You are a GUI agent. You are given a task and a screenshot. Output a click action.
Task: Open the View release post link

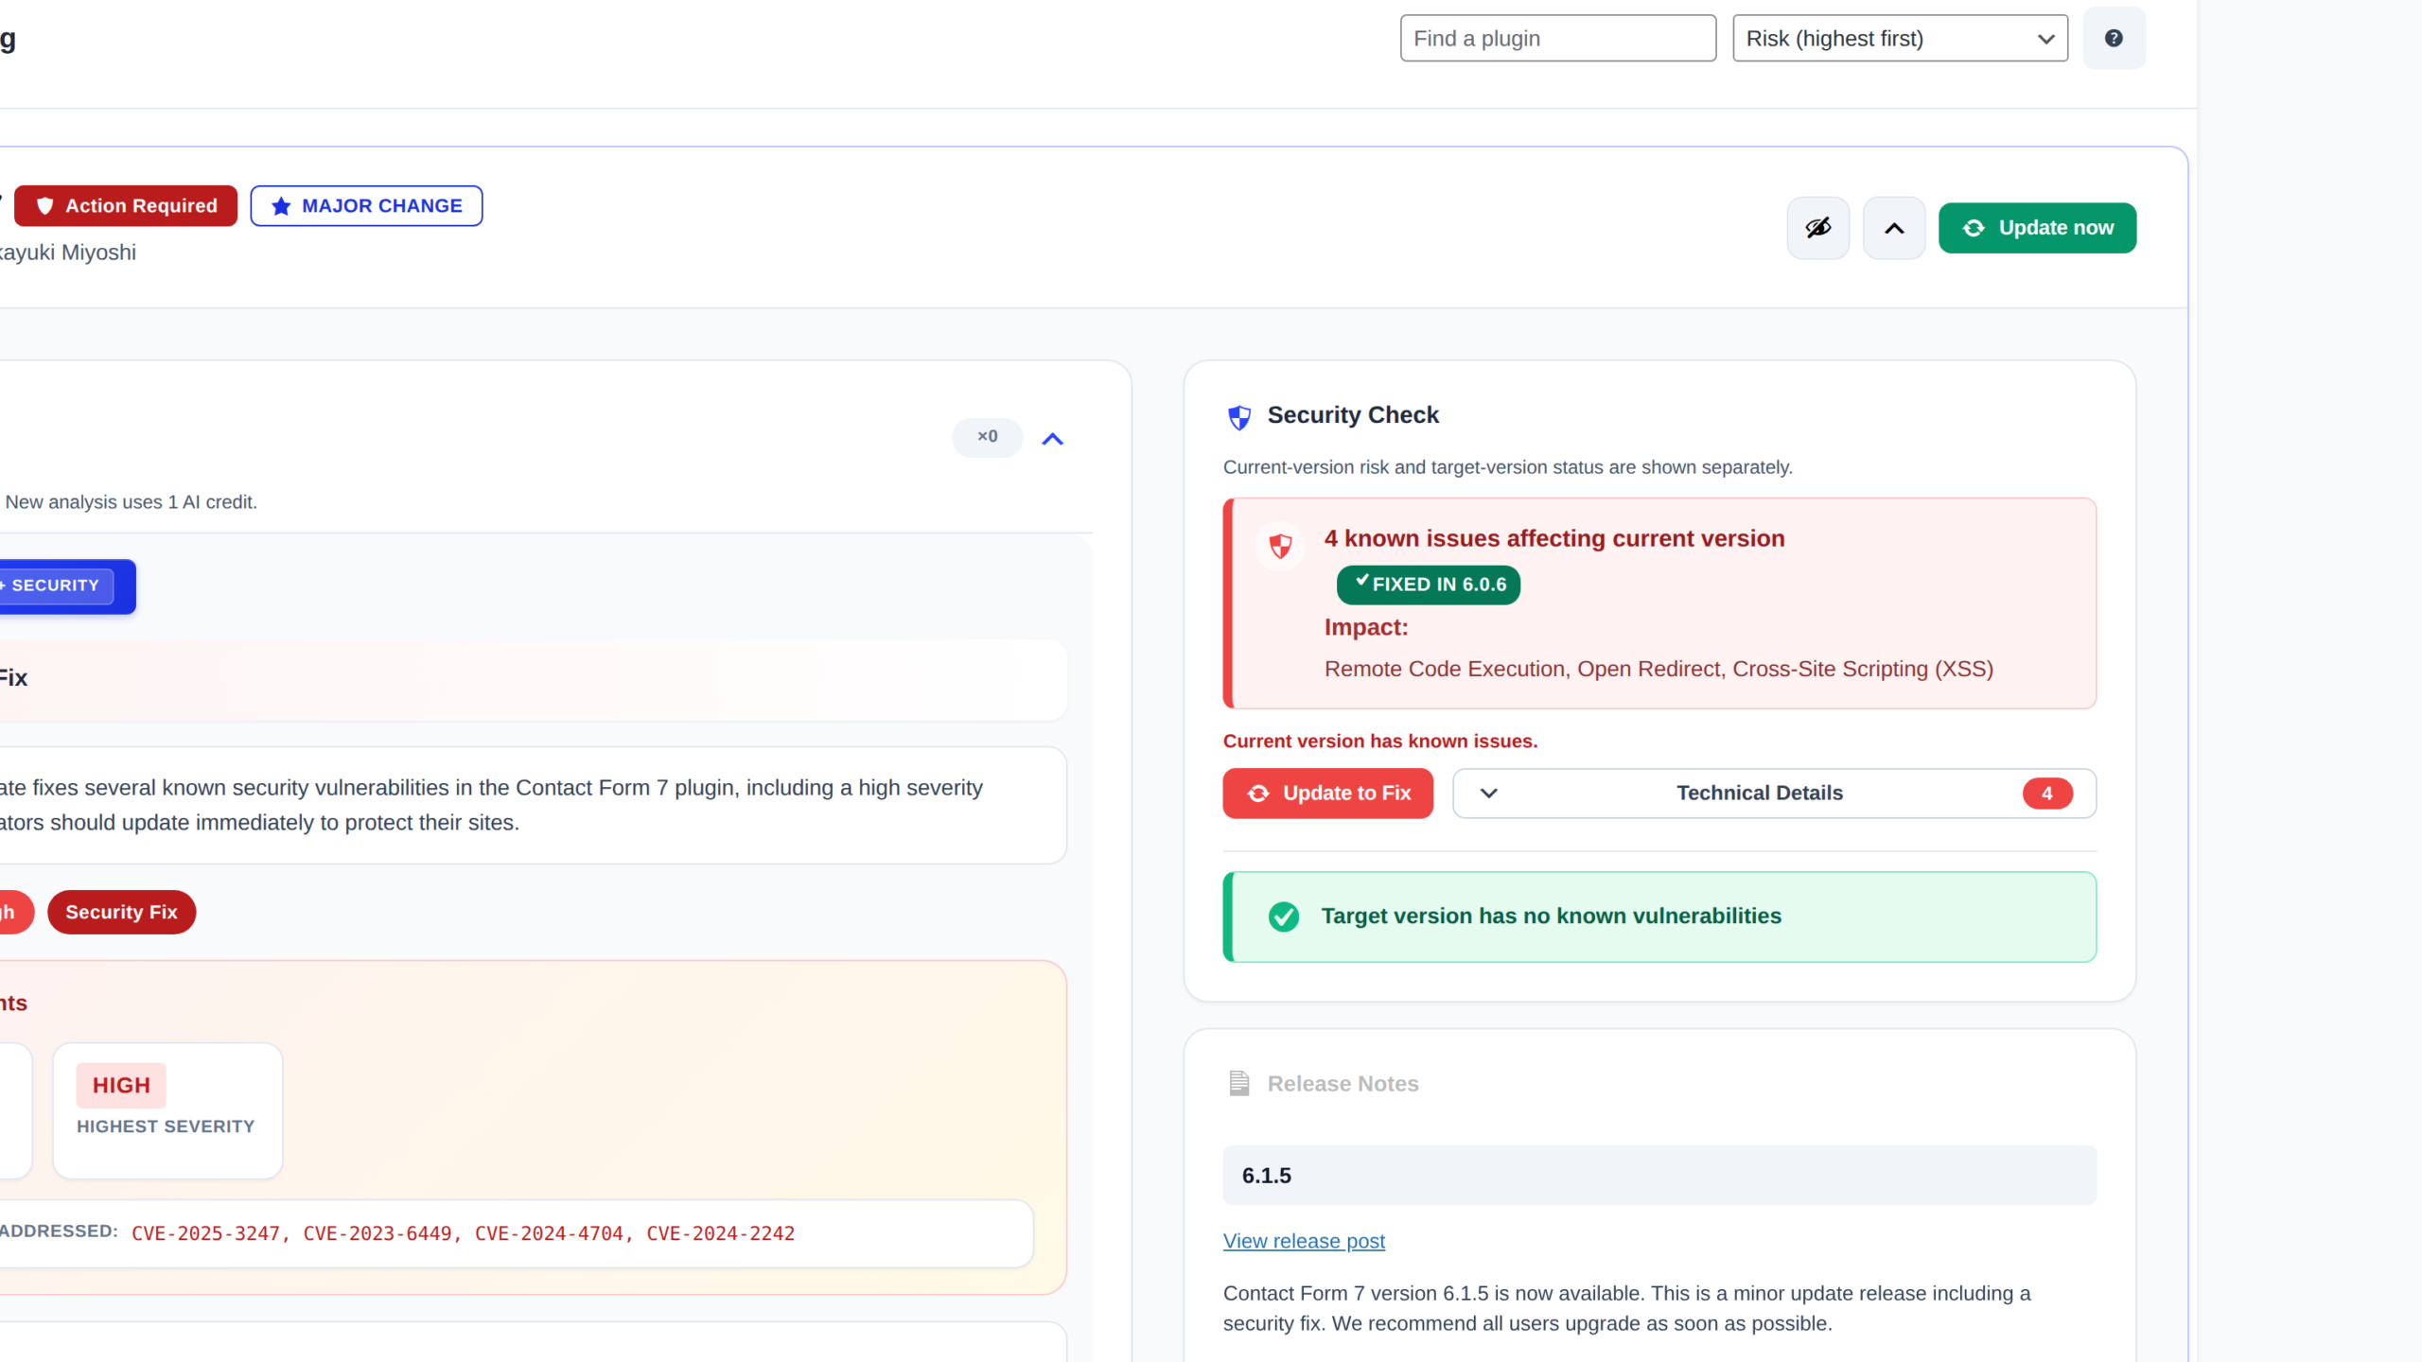coord(1304,1241)
